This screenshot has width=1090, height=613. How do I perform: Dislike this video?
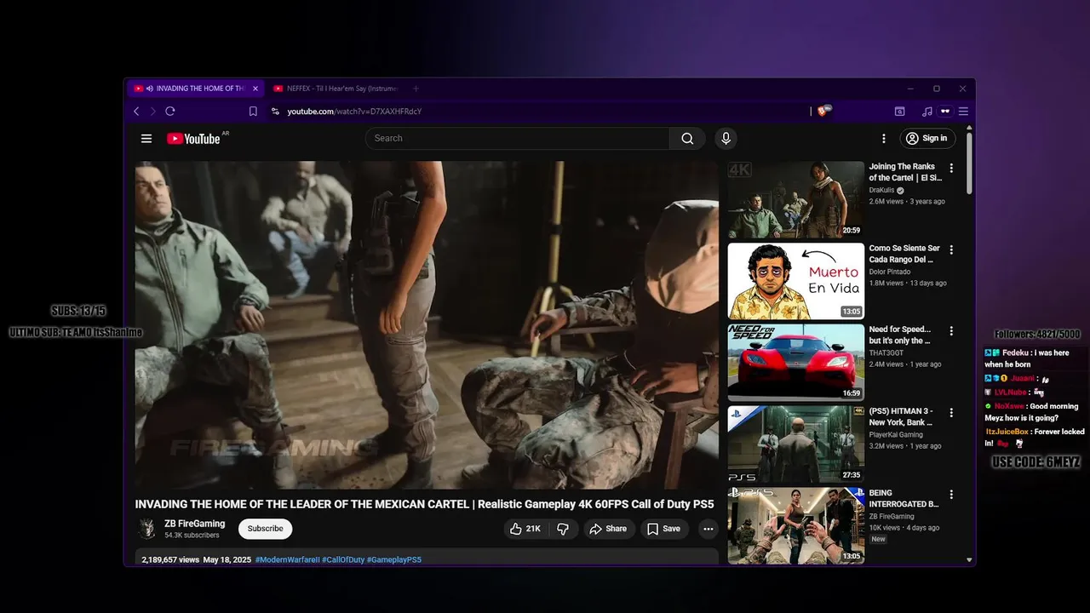point(563,529)
